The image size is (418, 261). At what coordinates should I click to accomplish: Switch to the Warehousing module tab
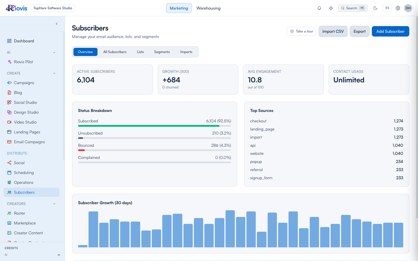(x=208, y=8)
